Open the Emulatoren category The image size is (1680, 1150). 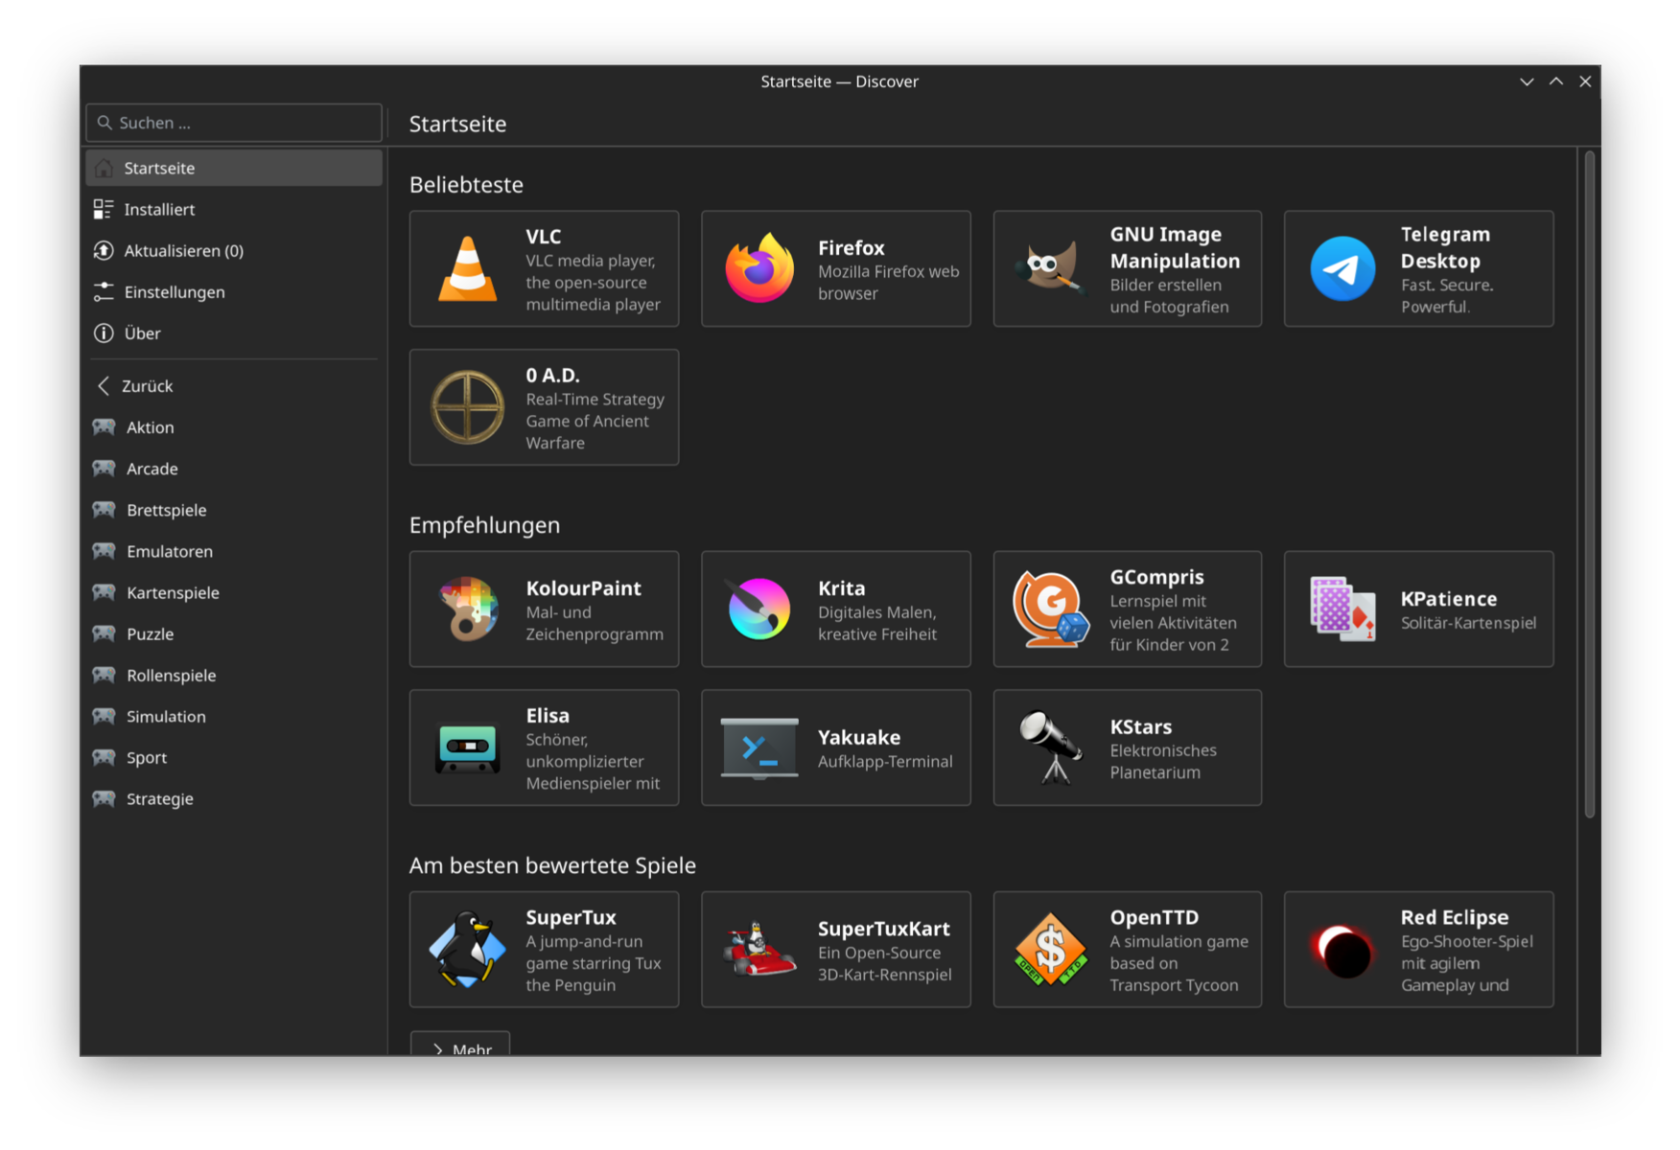tap(234, 551)
